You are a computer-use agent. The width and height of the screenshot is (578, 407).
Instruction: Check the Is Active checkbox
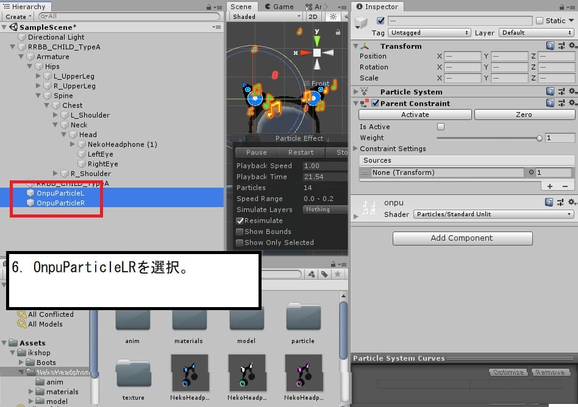pos(440,127)
